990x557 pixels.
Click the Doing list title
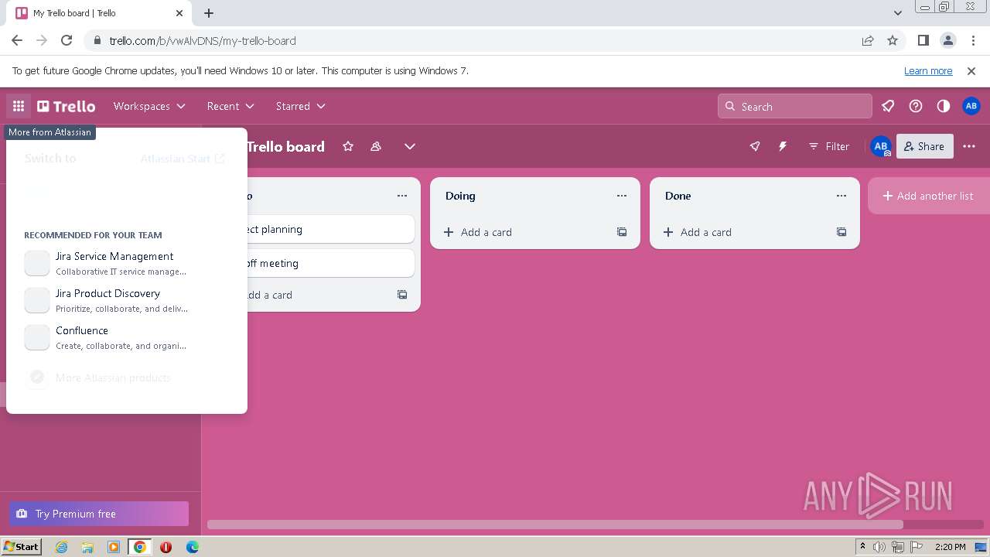click(460, 196)
